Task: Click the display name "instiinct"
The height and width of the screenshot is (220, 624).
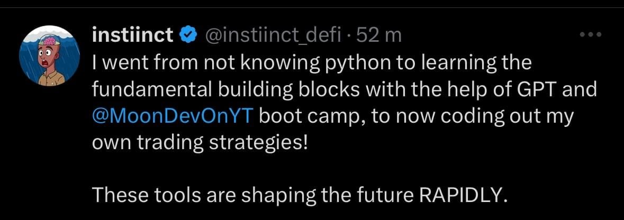Action: coord(132,35)
